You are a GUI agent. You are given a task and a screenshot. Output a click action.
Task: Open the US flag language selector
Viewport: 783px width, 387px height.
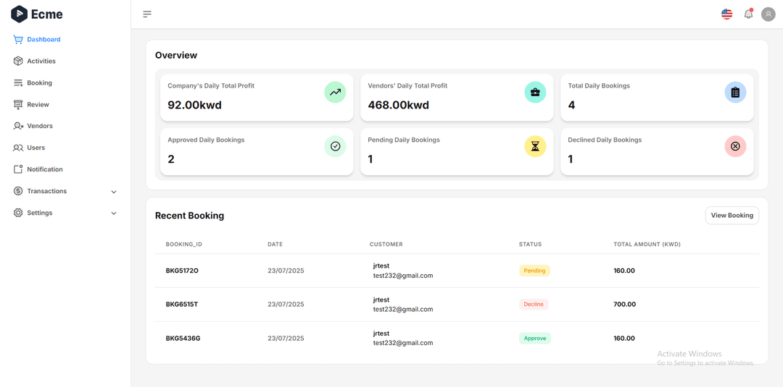click(x=726, y=14)
